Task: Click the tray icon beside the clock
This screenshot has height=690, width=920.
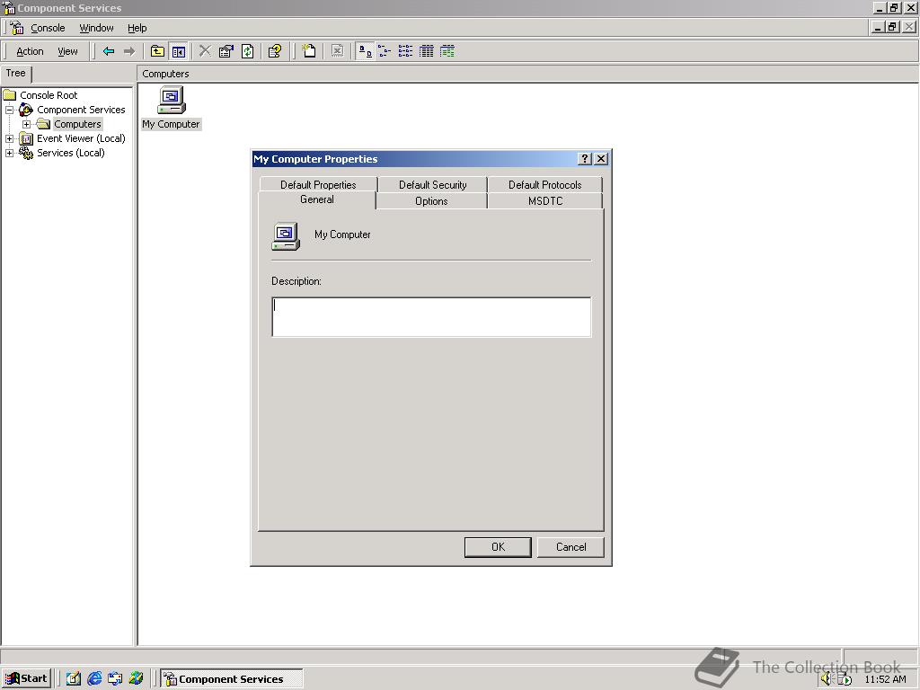Action: click(845, 679)
